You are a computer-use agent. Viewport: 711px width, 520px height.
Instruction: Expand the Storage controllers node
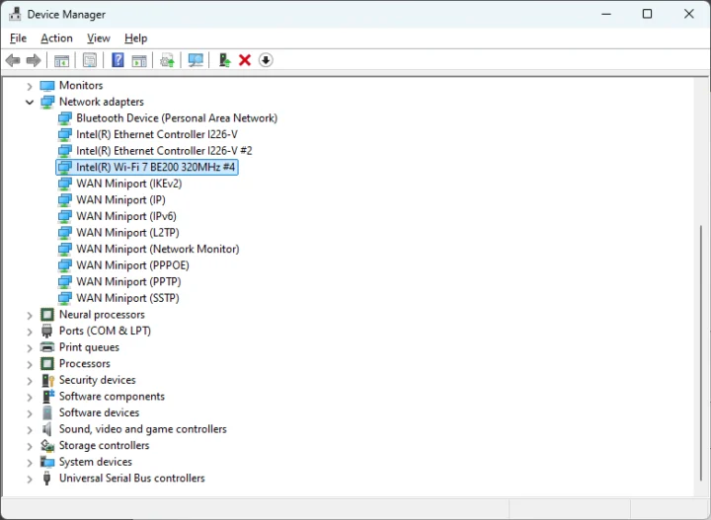pos(30,446)
